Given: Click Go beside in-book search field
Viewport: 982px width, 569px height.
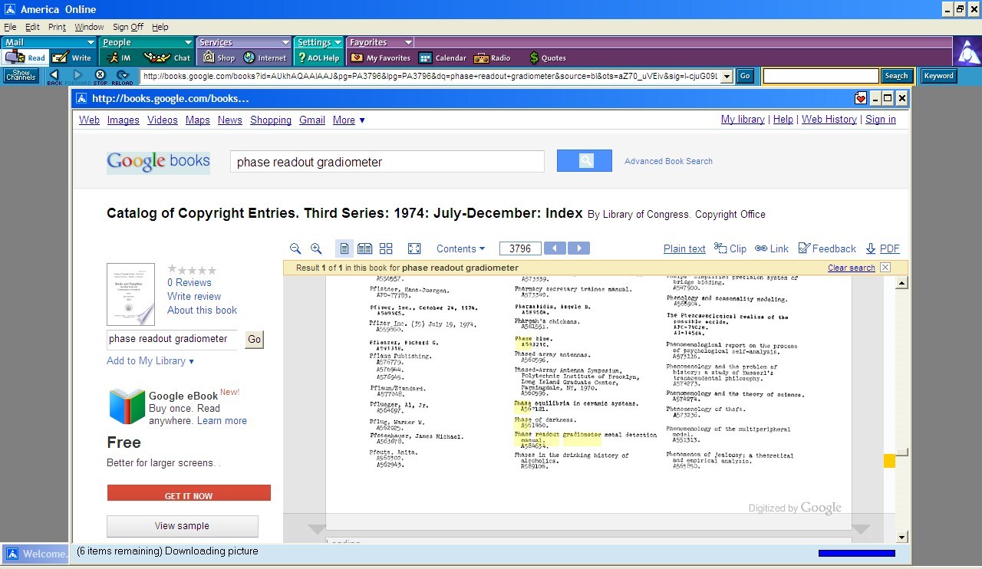Looking at the screenshot, I should [255, 340].
